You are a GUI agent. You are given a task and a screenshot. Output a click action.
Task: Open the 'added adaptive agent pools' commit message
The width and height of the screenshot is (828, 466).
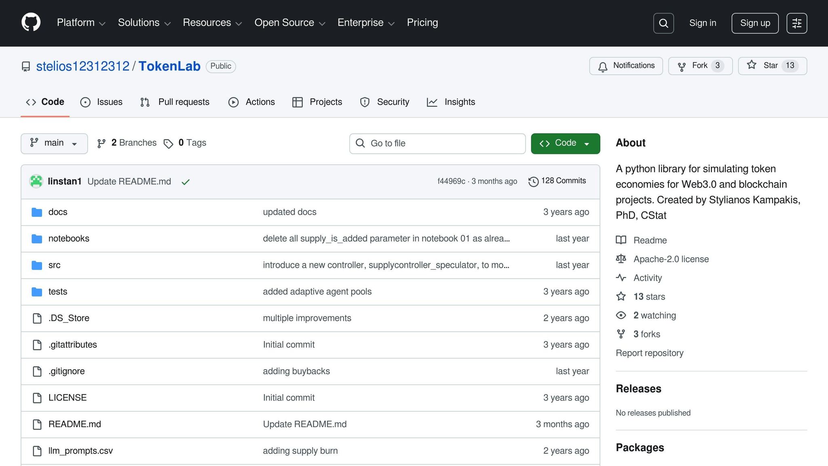point(317,292)
